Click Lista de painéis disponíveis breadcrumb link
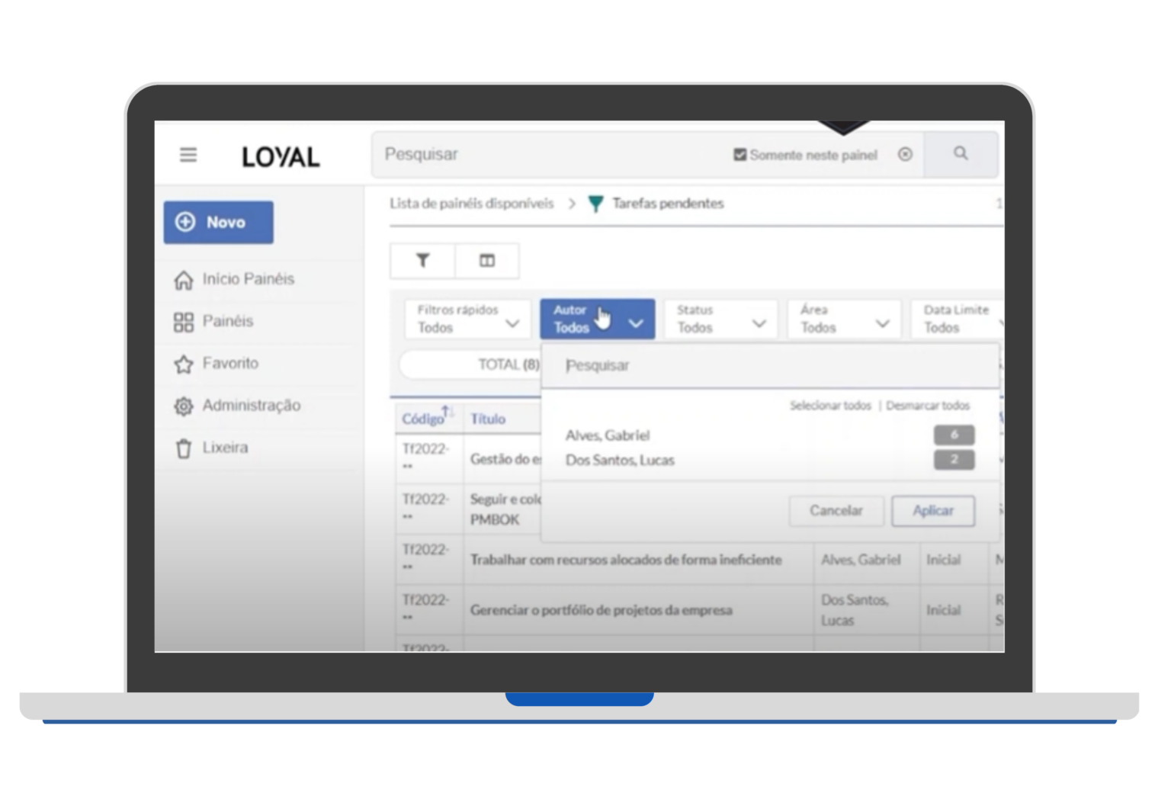Viewport: 1171px width, 793px height. [471, 204]
